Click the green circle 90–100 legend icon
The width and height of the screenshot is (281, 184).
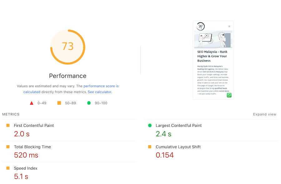click(89, 103)
